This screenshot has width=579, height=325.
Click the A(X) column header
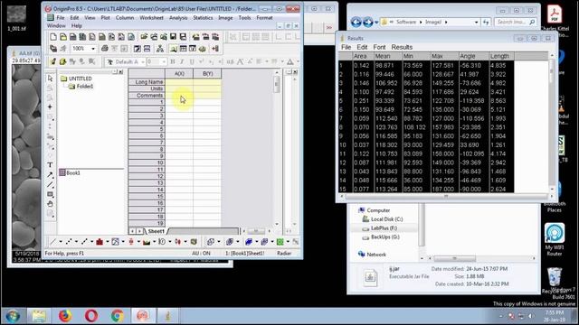point(179,74)
